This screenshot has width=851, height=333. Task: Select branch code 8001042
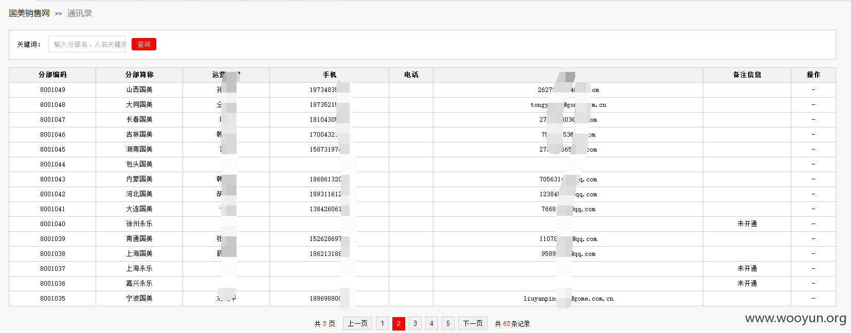(x=52, y=194)
